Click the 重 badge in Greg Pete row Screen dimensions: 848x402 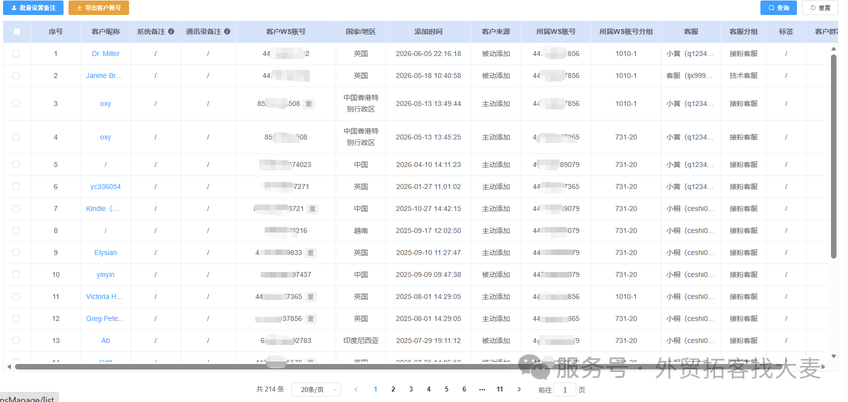(x=311, y=319)
